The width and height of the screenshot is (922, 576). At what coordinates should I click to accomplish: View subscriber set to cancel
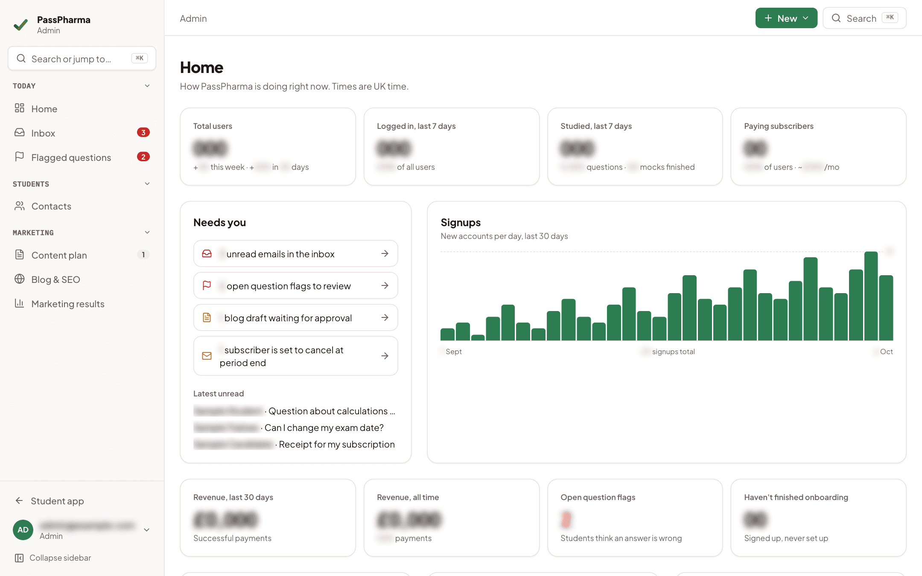point(296,356)
